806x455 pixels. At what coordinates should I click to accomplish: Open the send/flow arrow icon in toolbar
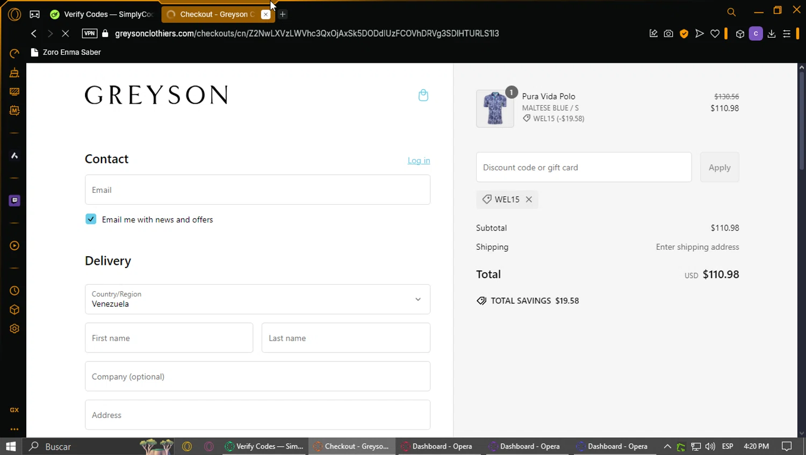pos(700,33)
